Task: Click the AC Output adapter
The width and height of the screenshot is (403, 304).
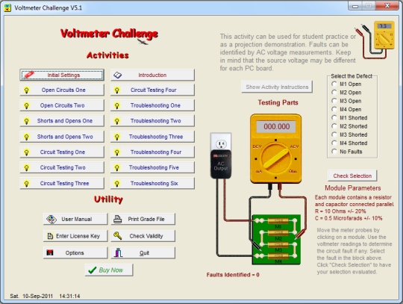Action: [221, 164]
